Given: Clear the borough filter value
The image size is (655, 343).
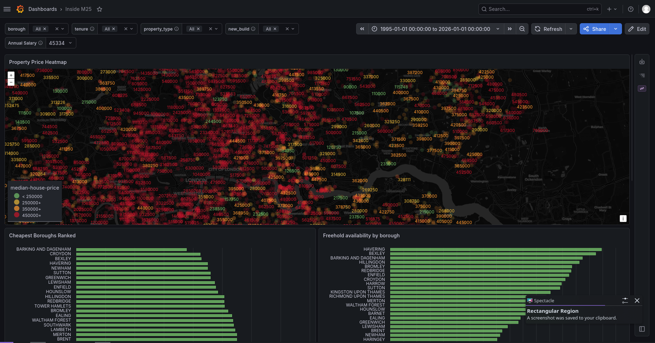Looking at the screenshot, I should pyautogui.click(x=57, y=29).
